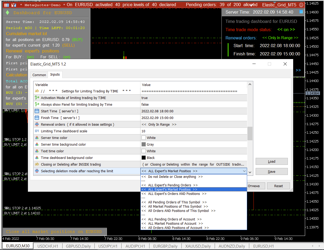Open the XAUUSD,Daily chart tab
The width and height of the screenshot is (324, 250).
pyautogui.click(x=198, y=246)
